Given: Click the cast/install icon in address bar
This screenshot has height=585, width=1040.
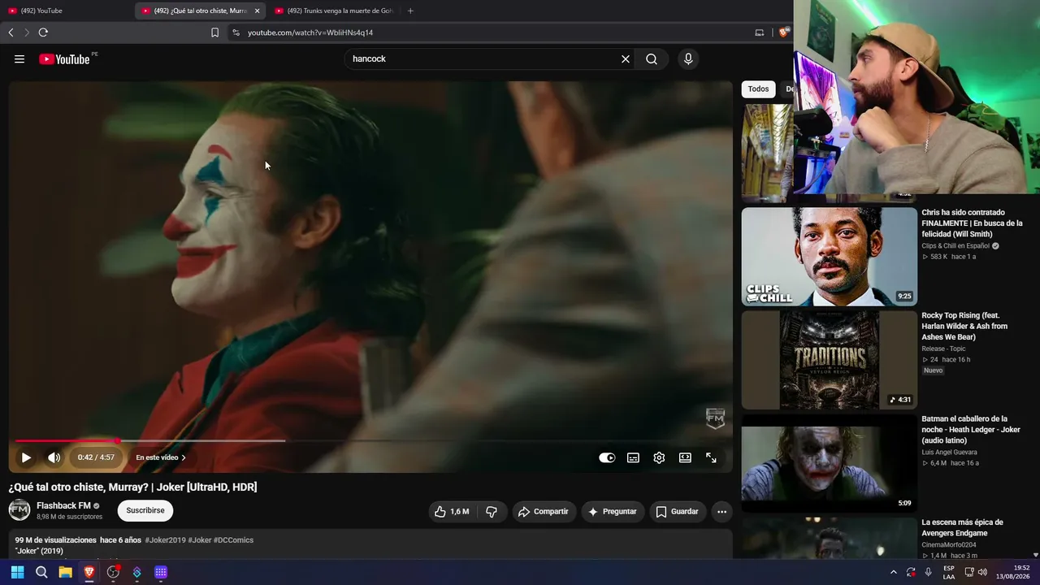Looking at the screenshot, I should [x=760, y=32].
